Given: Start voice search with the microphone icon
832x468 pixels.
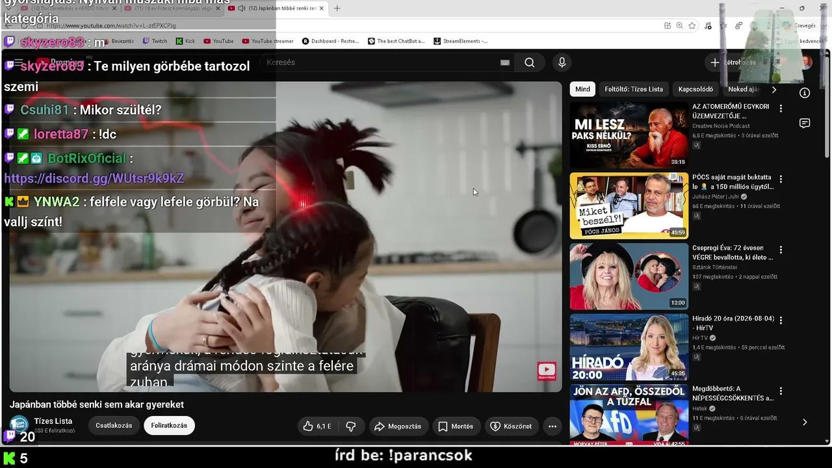Looking at the screenshot, I should 562,62.
